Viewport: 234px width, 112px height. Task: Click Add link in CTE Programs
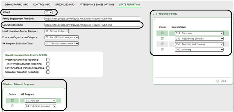point(224,81)
